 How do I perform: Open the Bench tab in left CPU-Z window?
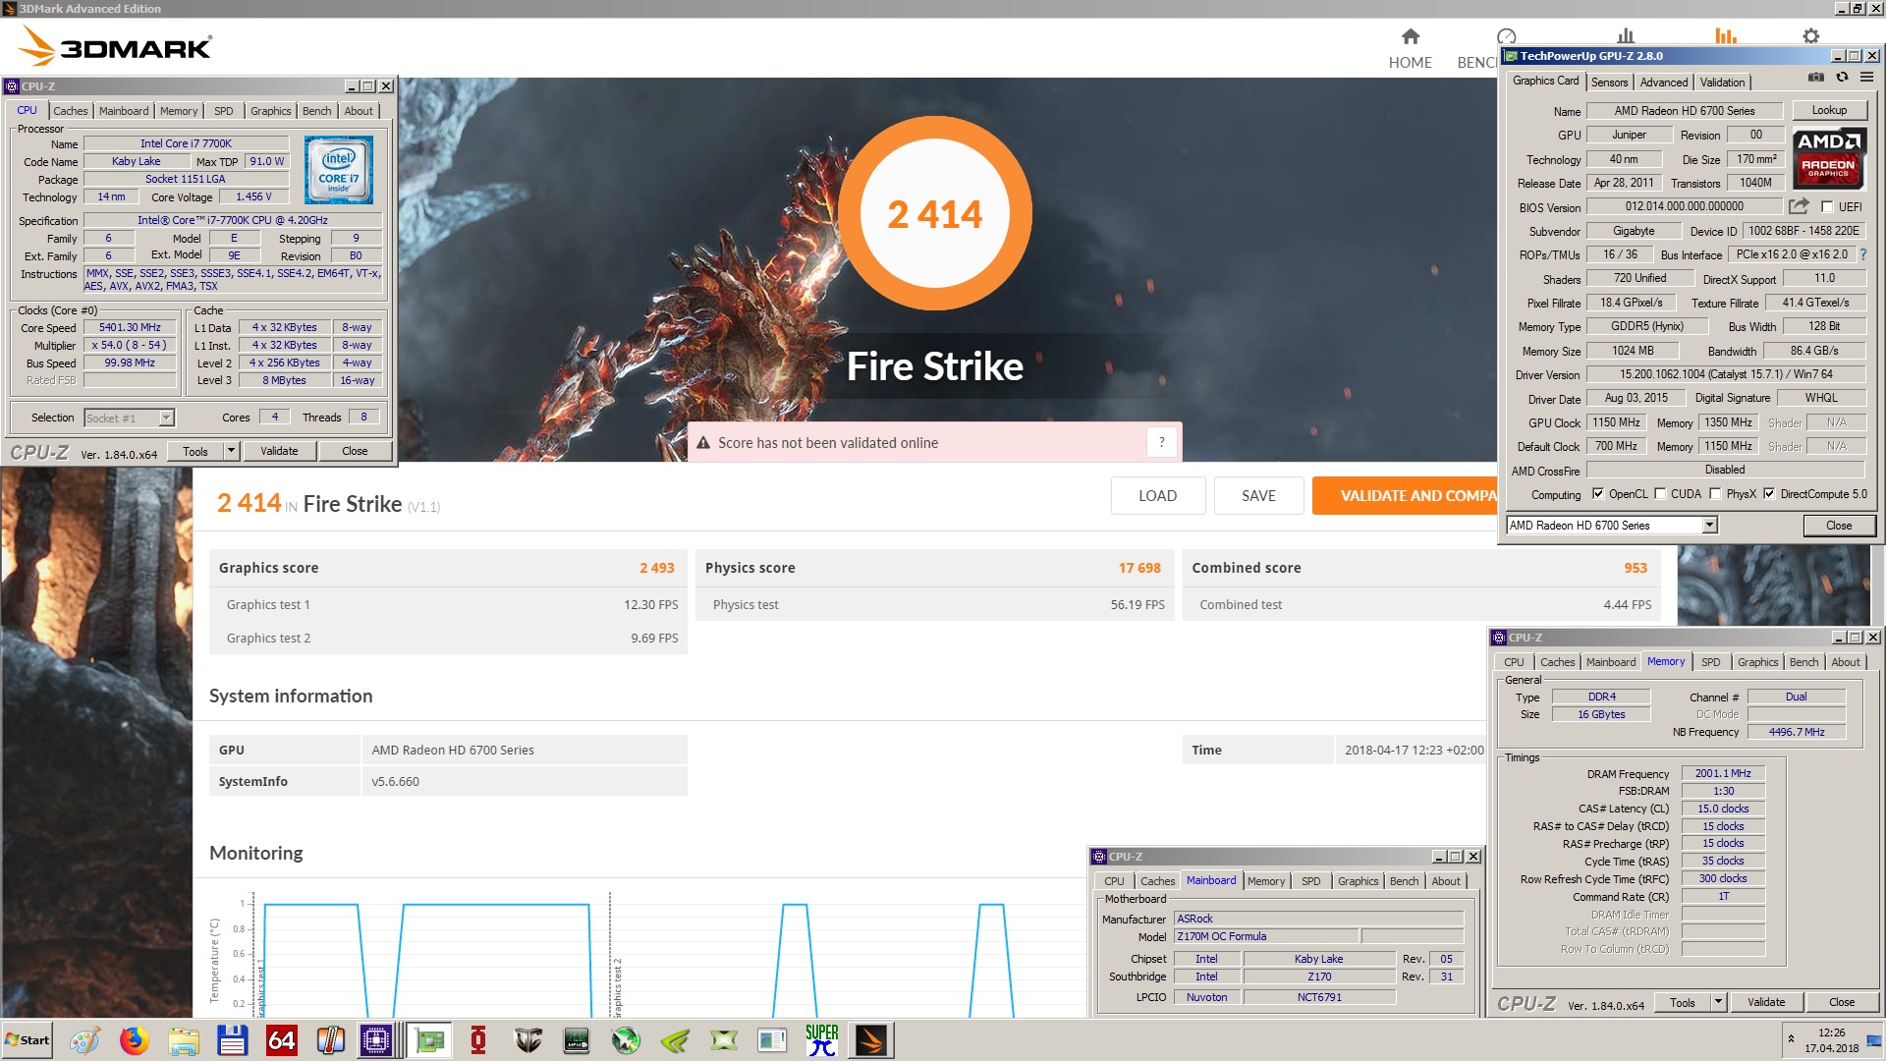point(316,111)
